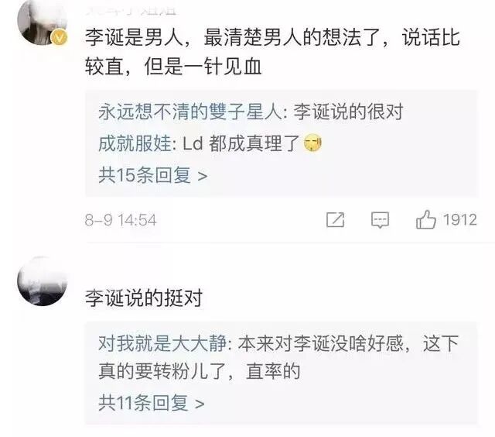Click the emoji in 成就服娃's reply
The image size is (495, 437).
coord(312,143)
